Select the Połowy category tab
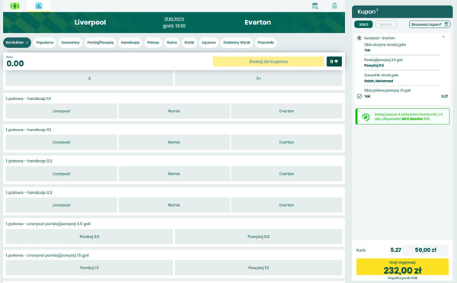The image size is (457, 283). [153, 43]
